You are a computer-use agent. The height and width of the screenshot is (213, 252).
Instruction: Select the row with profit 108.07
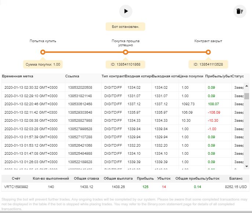[123, 104]
